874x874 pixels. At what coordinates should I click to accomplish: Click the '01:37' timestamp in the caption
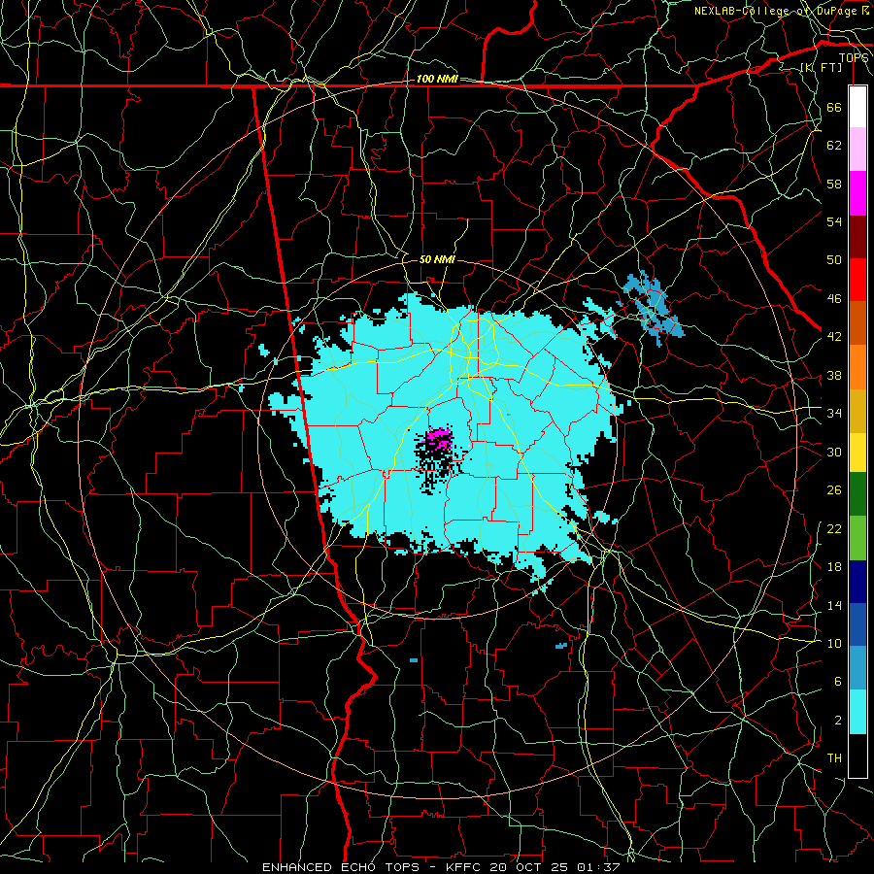tap(598, 867)
